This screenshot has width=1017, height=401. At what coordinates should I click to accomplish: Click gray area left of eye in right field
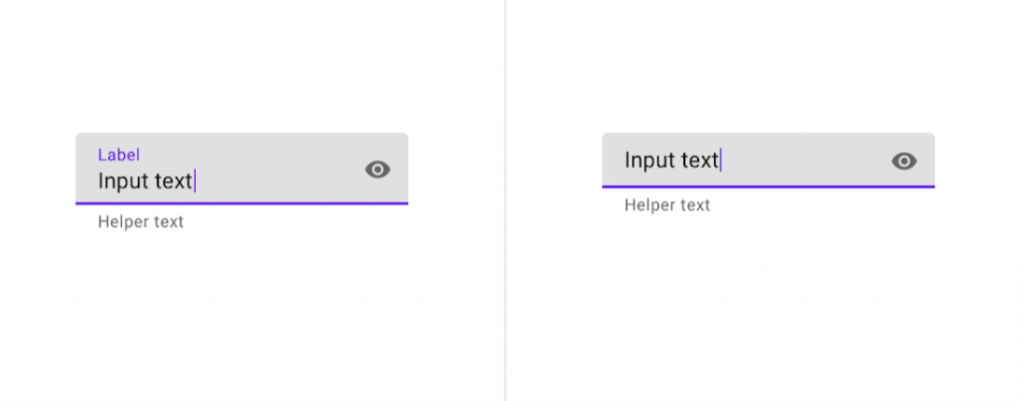point(806,161)
